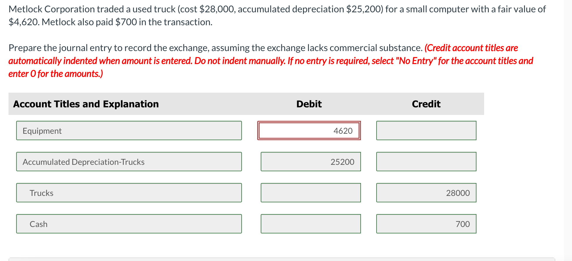Viewport: 572px width, 261px height.
Task: Click the empty debit field beside Trucks
Action: tap(310, 193)
